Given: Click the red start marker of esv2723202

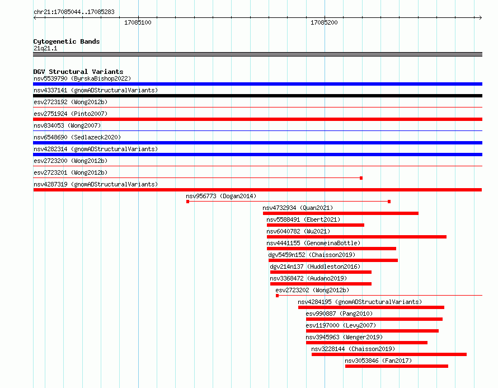Looking at the screenshot, I should coord(278,296).
